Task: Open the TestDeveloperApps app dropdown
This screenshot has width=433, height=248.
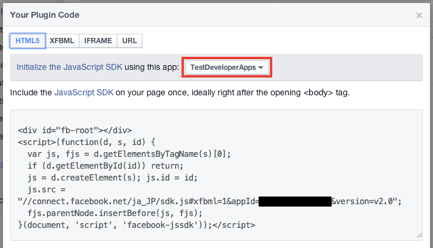Action: coord(227,67)
